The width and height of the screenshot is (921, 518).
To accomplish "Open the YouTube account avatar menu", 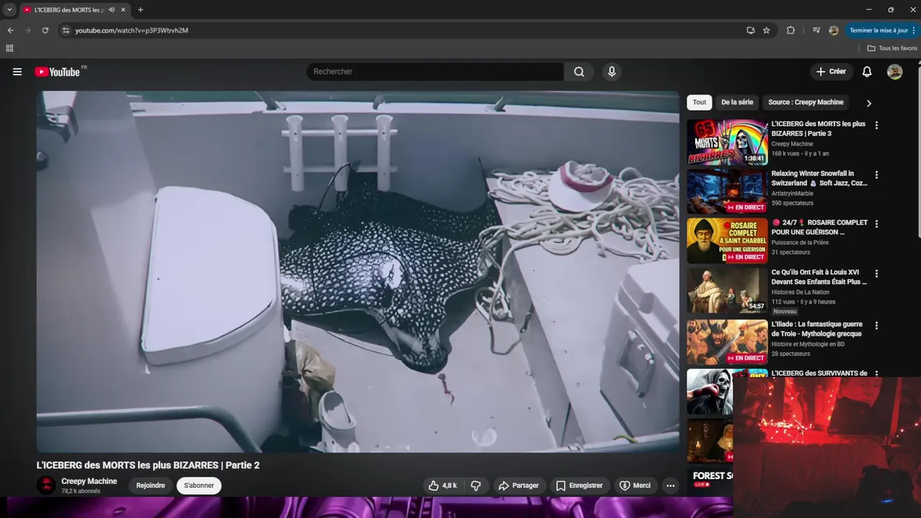I will [894, 72].
